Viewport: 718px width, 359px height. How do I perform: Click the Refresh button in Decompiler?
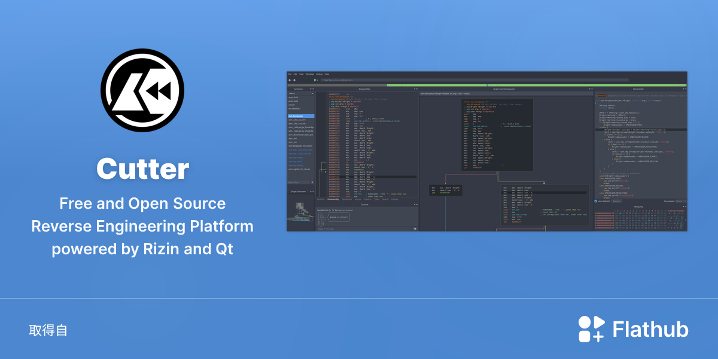(x=617, y=201)
